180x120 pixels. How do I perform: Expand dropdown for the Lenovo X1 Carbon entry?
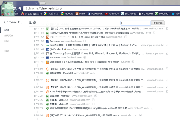[167, 28]
